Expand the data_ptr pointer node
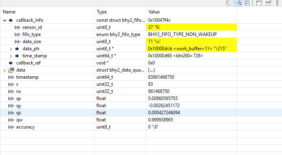The width and height of the screenshot is (282, 155). (11, 49)
